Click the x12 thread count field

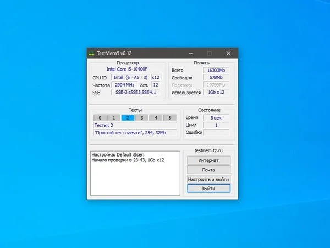pos(156,77)
